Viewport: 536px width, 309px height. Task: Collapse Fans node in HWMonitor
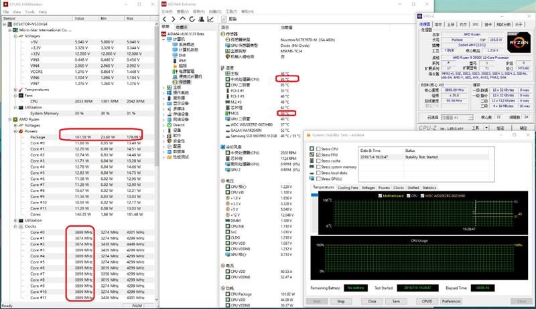point(15,96)
